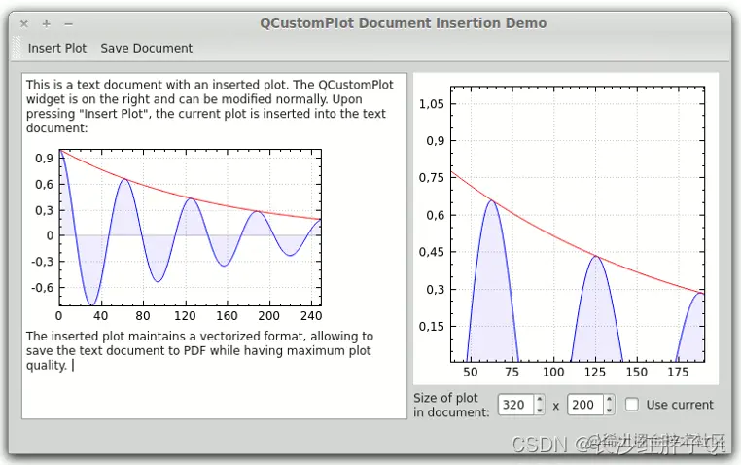
Task: Click the y-axis label 0,75 in the plot widget
Action: coord(432,178)
